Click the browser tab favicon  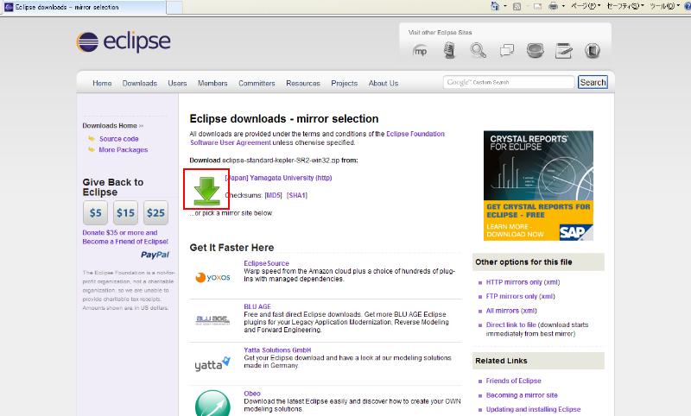[9, 7]
